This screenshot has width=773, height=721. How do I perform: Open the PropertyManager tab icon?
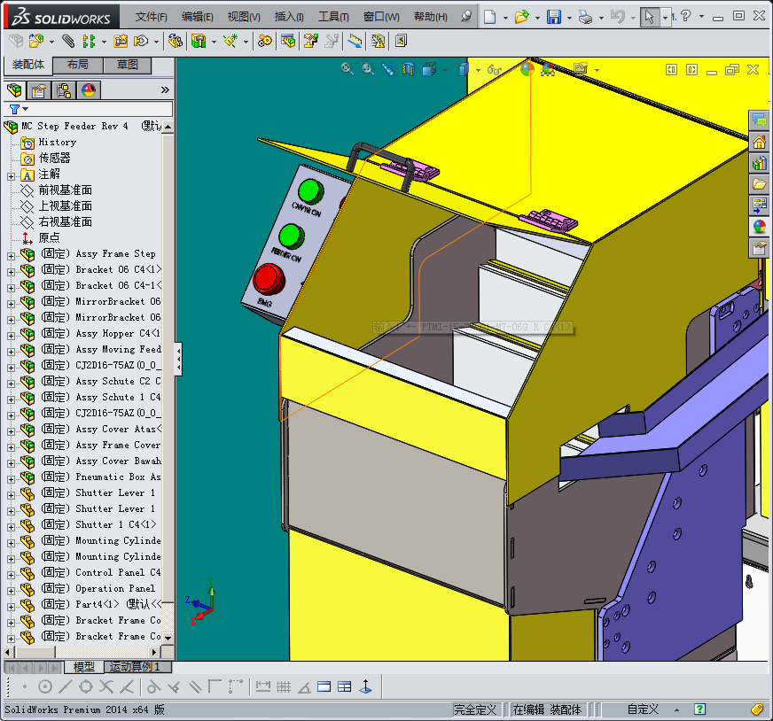[x=39, y=90]
